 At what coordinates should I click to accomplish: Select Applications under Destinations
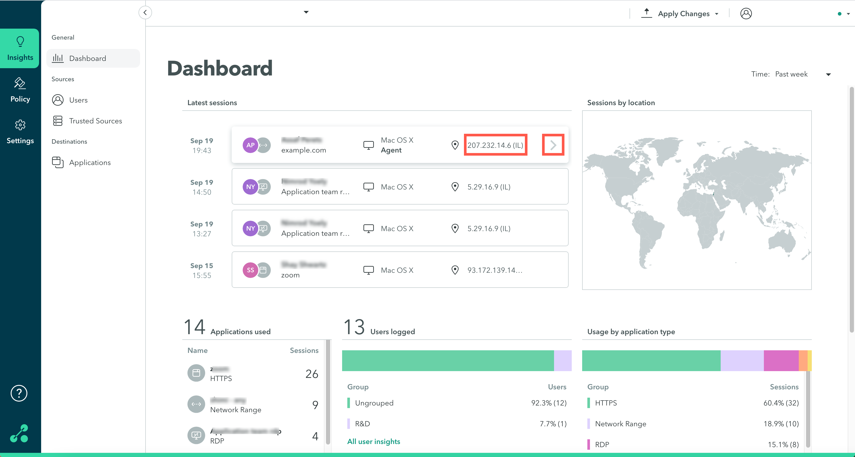point(90,163)
